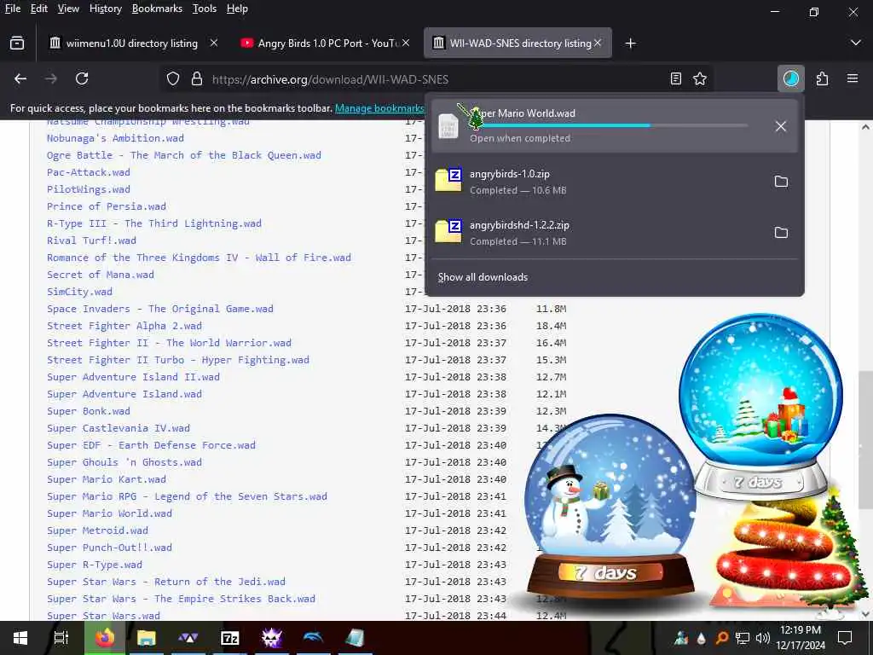Show angrybirds-1.0.zip in folder

781,182
